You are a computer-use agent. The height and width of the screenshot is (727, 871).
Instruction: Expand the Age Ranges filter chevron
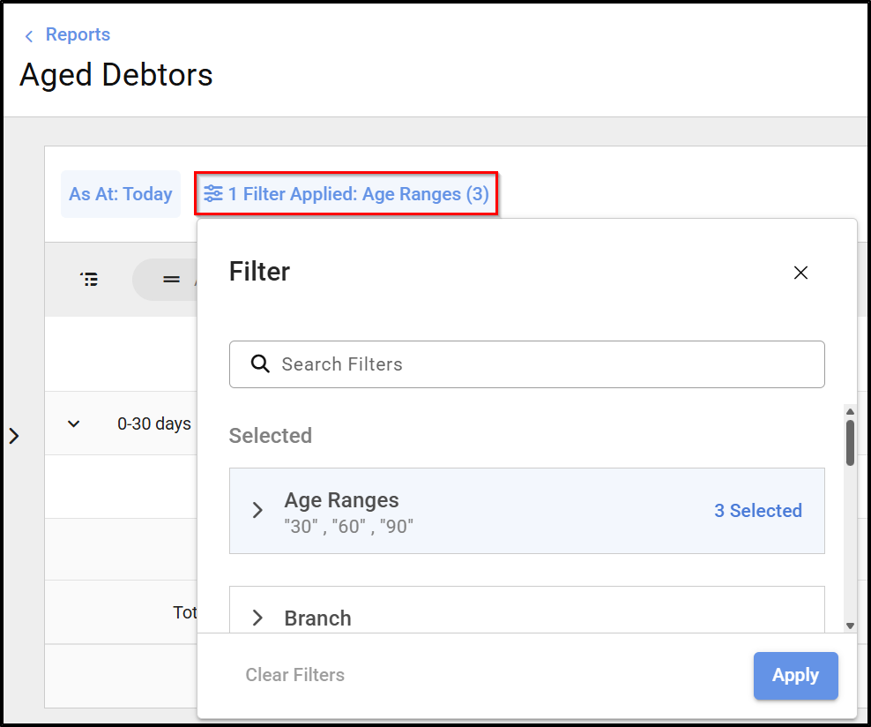[x=257, y=511]
